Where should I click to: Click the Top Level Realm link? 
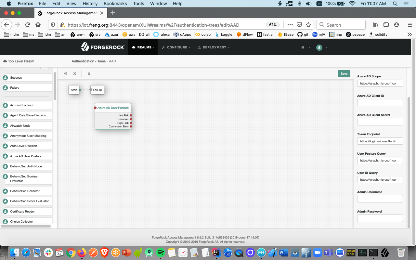pyautogui.click(x=19, y=61)
